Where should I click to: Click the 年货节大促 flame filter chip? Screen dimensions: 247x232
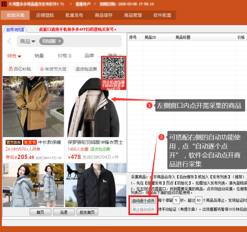[53, 69]
